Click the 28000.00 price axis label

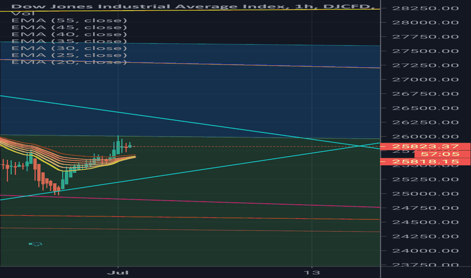[x=426, y=23]
